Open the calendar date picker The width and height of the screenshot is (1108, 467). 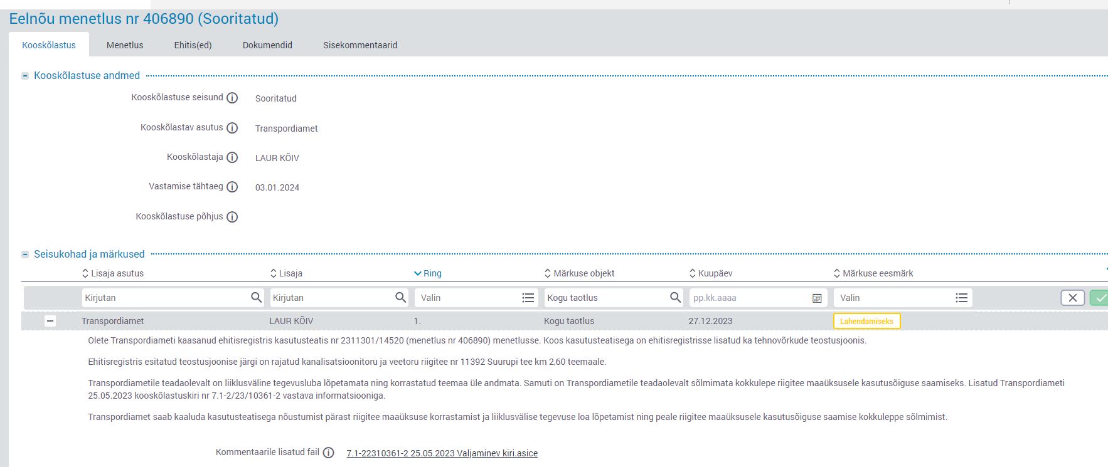pos(817,298)
